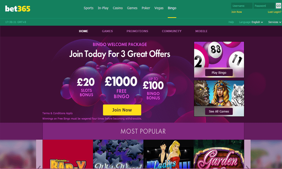
Task: Open the White Wizard game thumbnail
Action: pyautogui.click(x=118, y=155)
